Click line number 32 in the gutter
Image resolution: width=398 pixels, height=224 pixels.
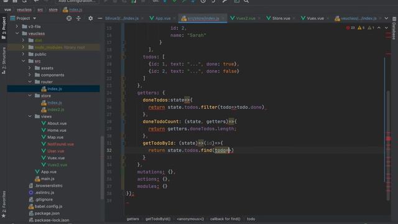coord(109,151)
